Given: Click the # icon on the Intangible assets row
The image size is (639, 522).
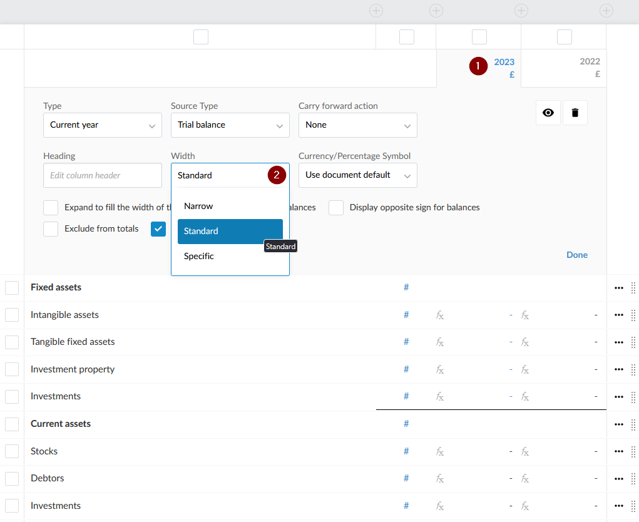Looking at the screenshot, I should point(406,315).
